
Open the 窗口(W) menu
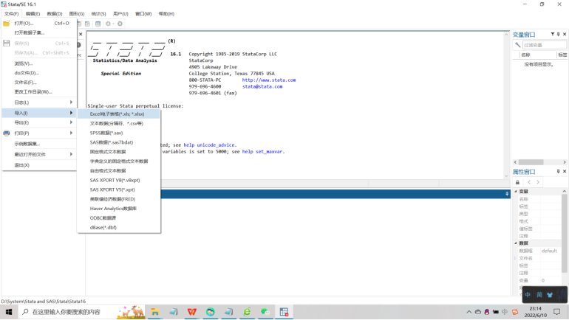coord(143,14)
